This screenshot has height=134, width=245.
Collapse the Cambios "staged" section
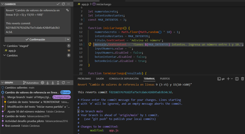click(5, 46)
